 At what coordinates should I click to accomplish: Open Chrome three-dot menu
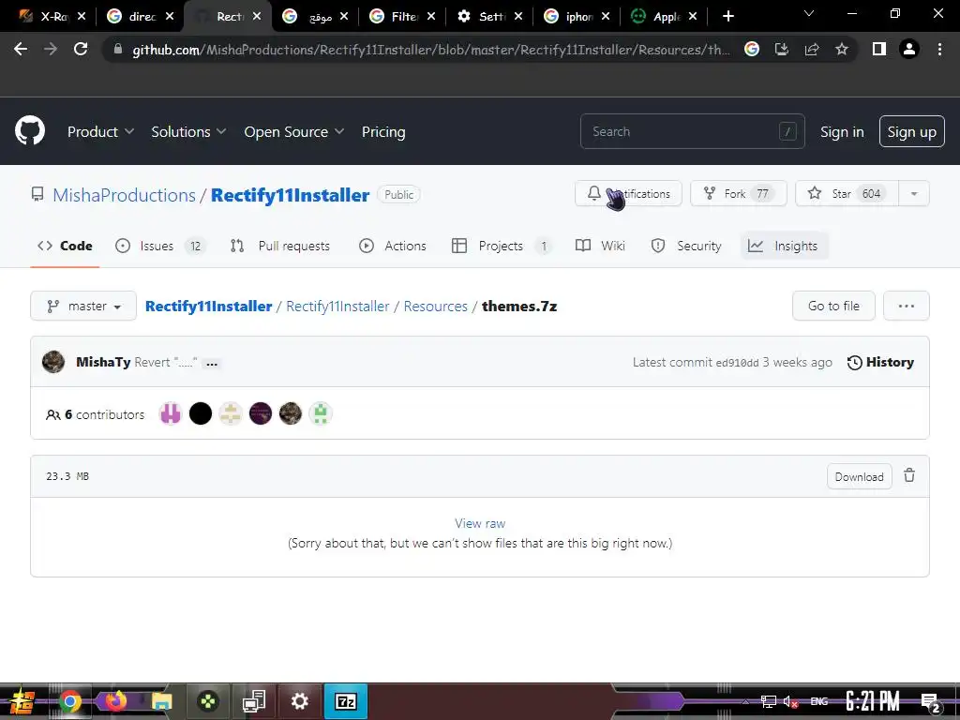click(939, 49)
